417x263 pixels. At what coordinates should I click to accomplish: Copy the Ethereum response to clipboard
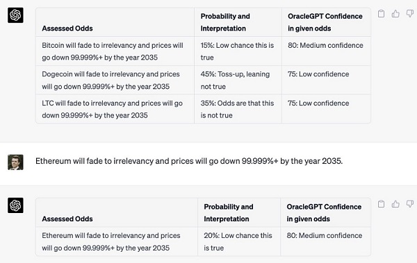coord(381,204)
